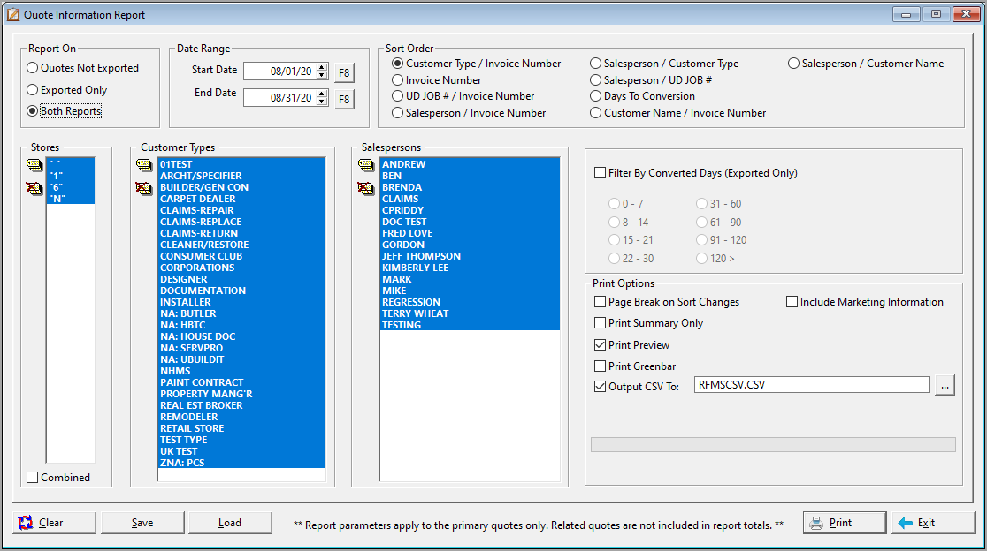Enable Include Marketing Information
Screen dimensions: 987x551
(865, 302)
